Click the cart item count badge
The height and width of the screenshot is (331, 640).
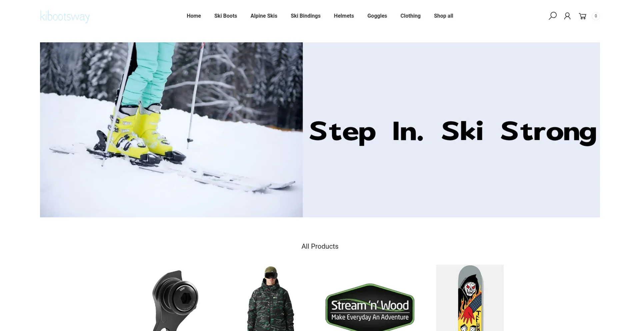[x=596, y=16]
